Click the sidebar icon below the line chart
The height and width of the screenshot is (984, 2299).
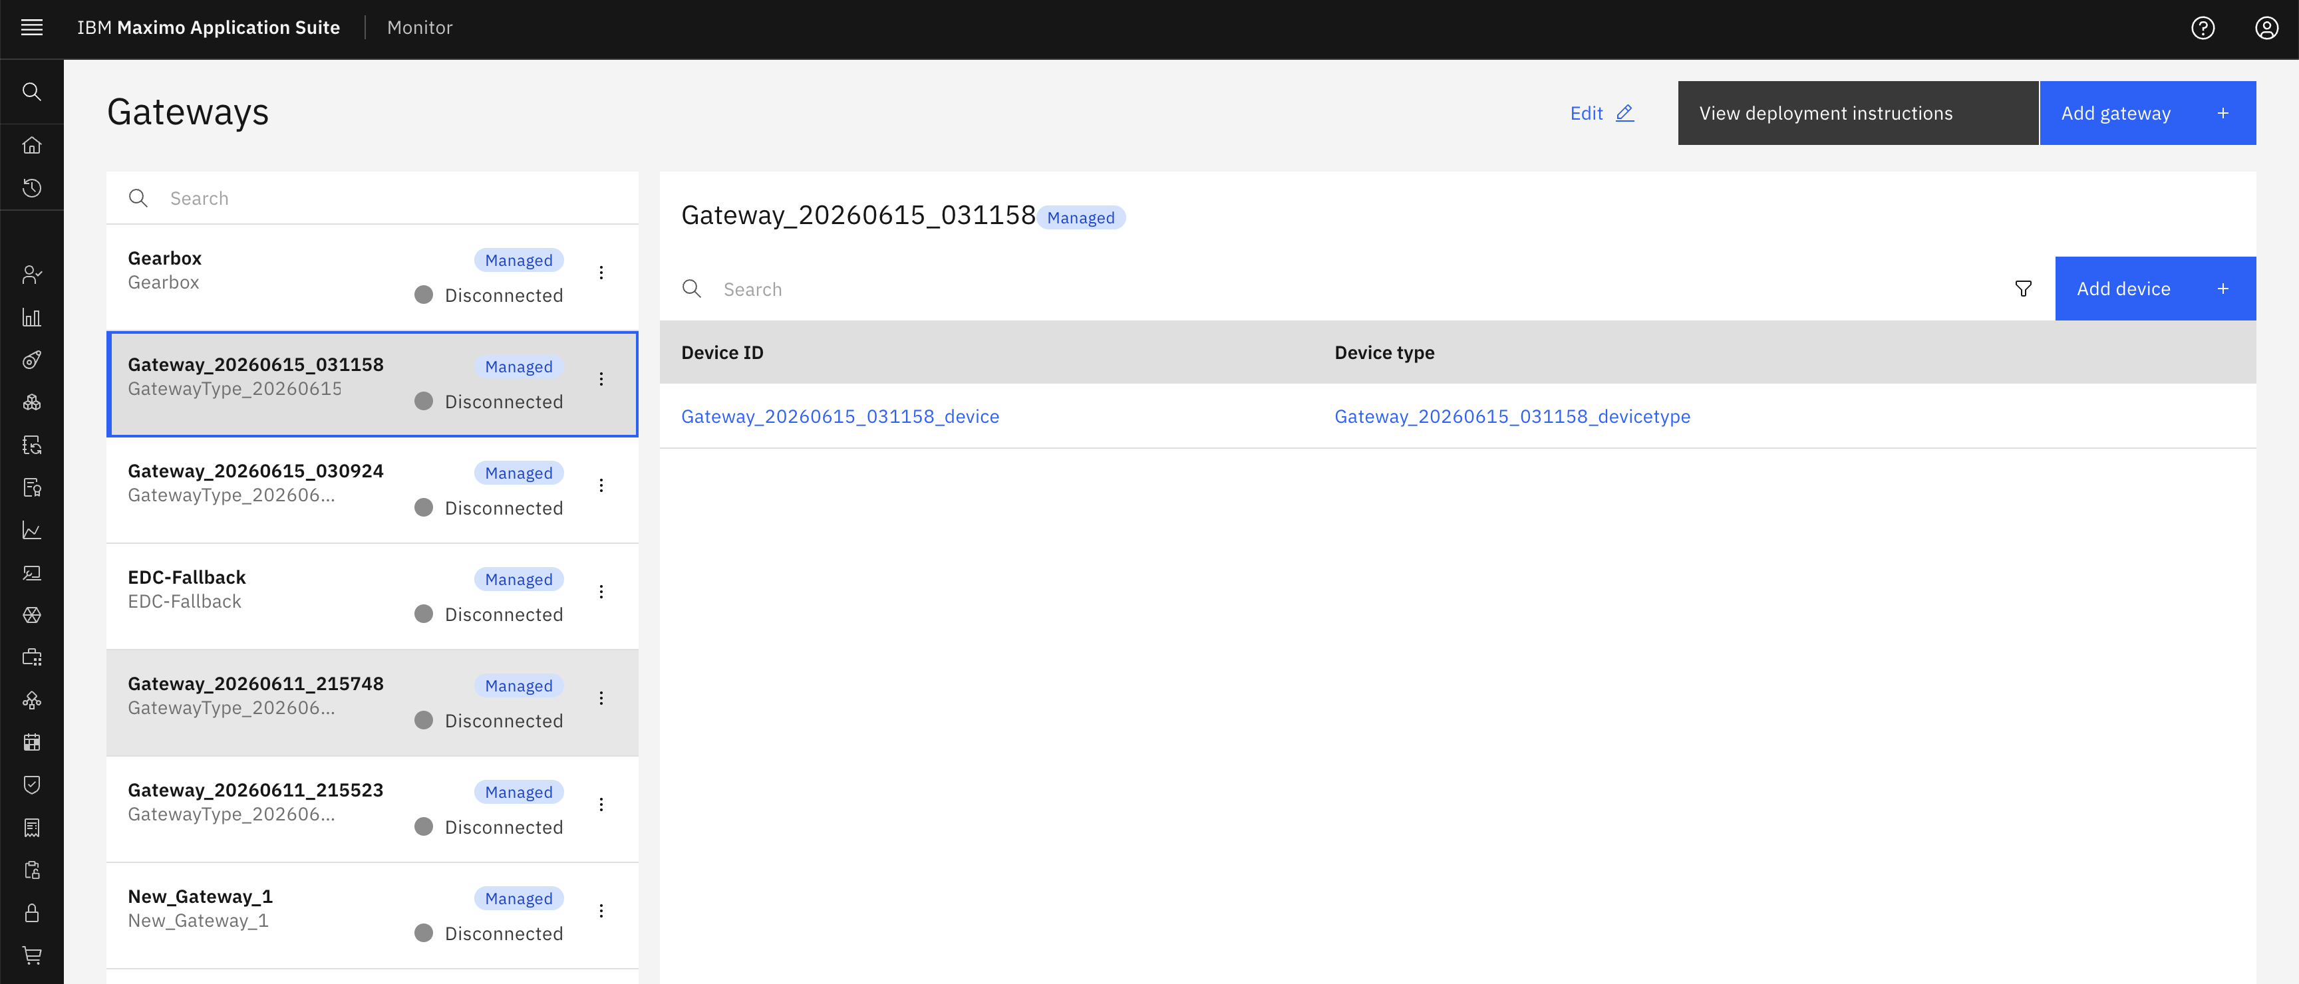[x=32, y=572]
